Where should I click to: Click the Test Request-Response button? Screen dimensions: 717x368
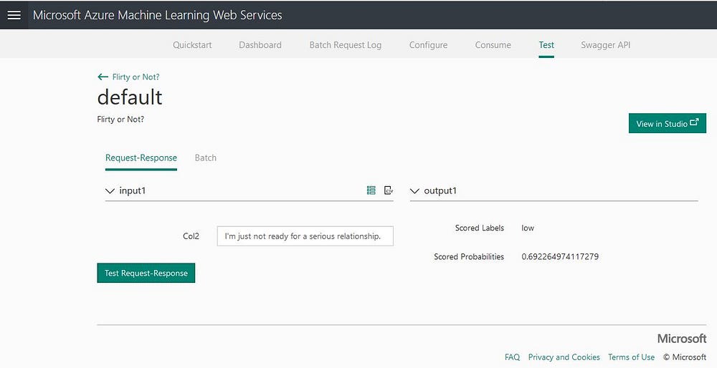(x=146, y=273)
